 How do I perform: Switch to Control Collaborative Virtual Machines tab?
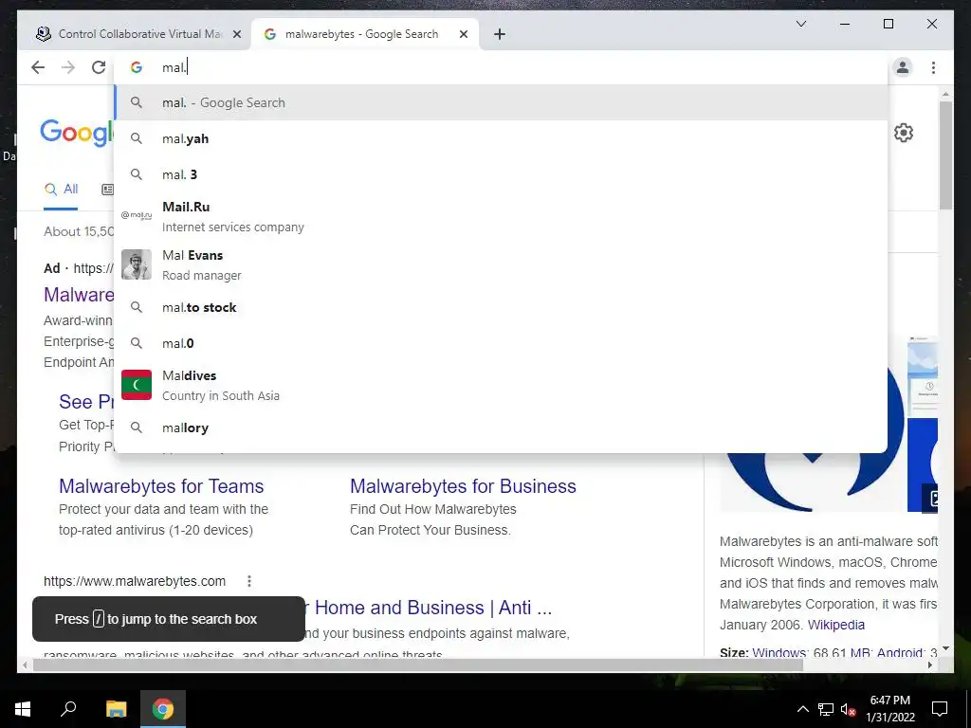click(138, 34)
